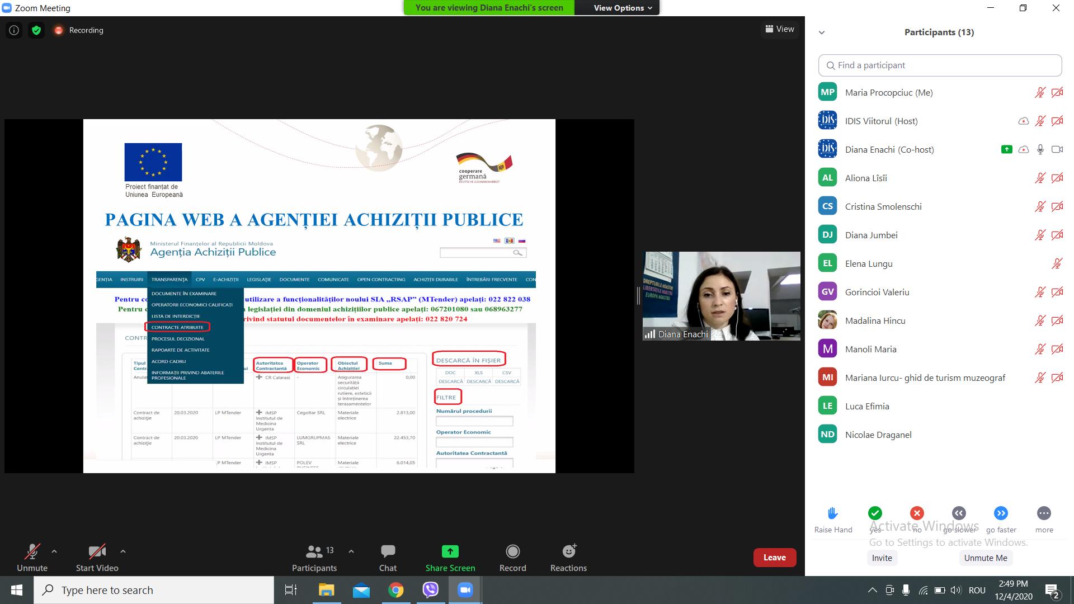Click IDIS Viitorul's cloud recording icon
1074x604 pixels.
(1023, 121)
